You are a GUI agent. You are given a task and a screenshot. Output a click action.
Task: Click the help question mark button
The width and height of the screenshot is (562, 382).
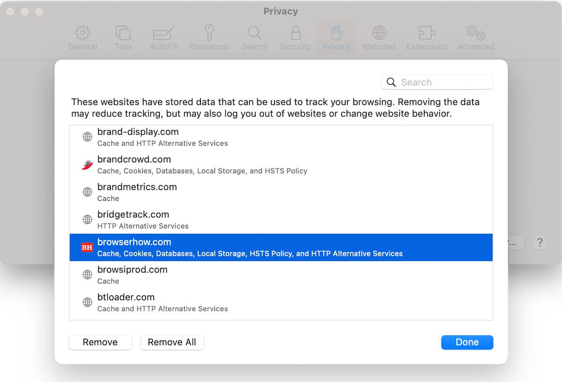click(540, 242)
